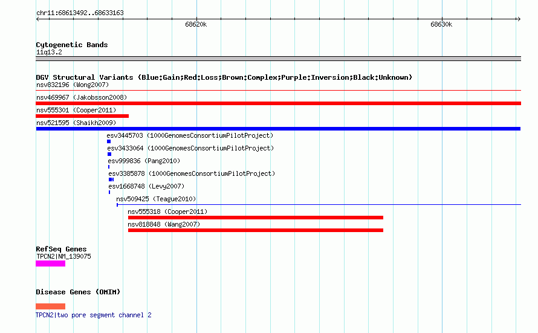This screenshot has height=333, width=538.
Task: Open the TPCN2 two pore segment channel 2 link
Action: [94, 315]
